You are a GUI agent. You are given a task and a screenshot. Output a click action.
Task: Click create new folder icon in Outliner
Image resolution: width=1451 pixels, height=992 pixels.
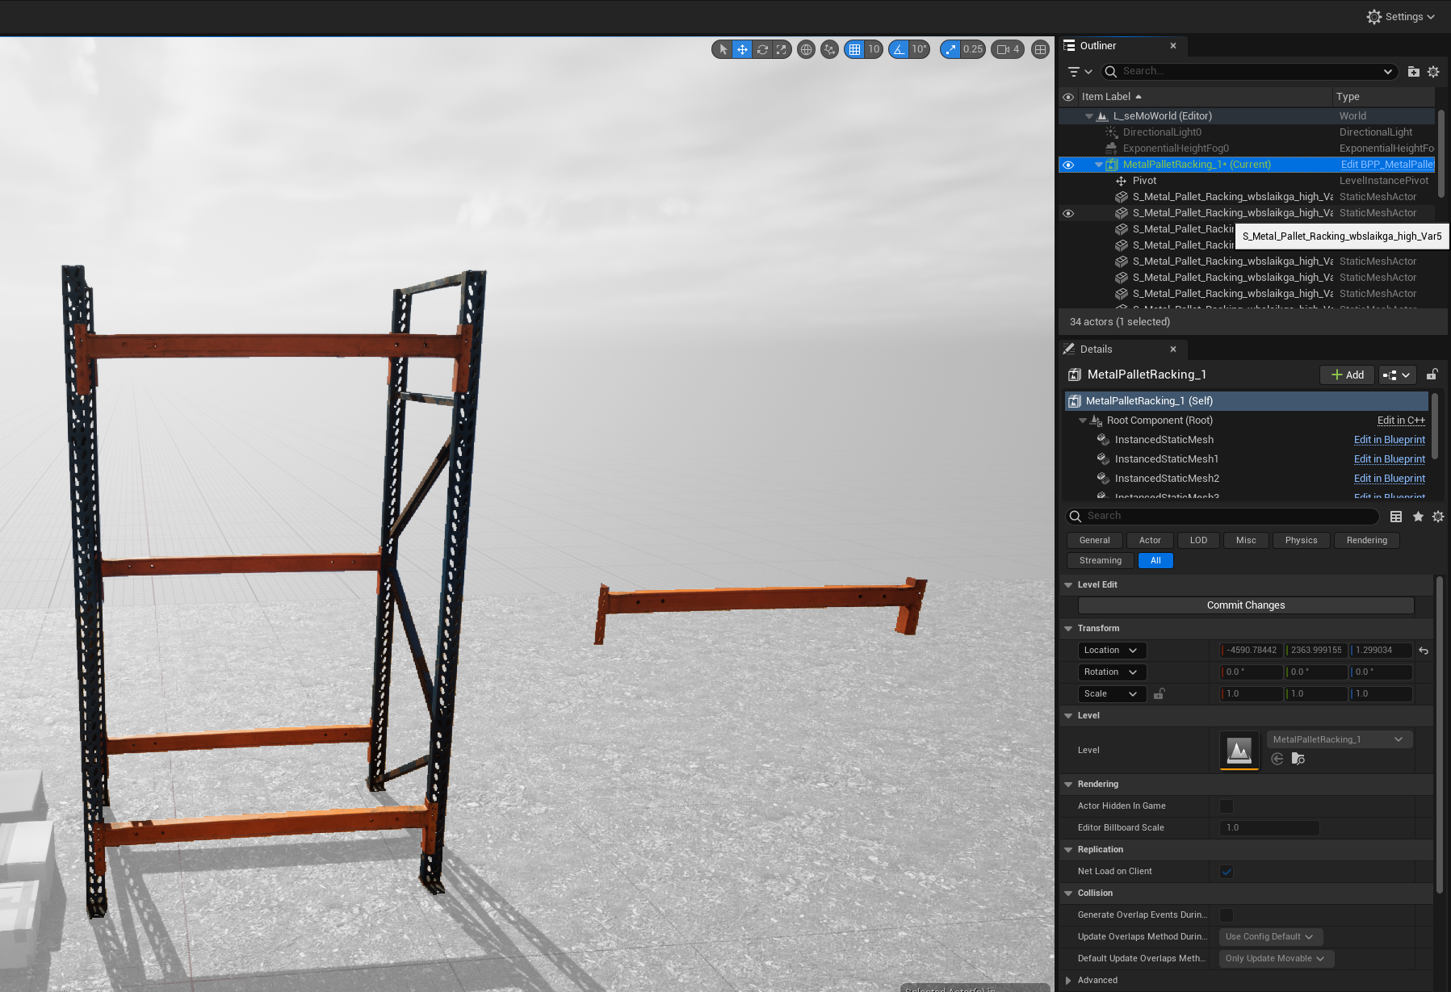coord(1413,72)
